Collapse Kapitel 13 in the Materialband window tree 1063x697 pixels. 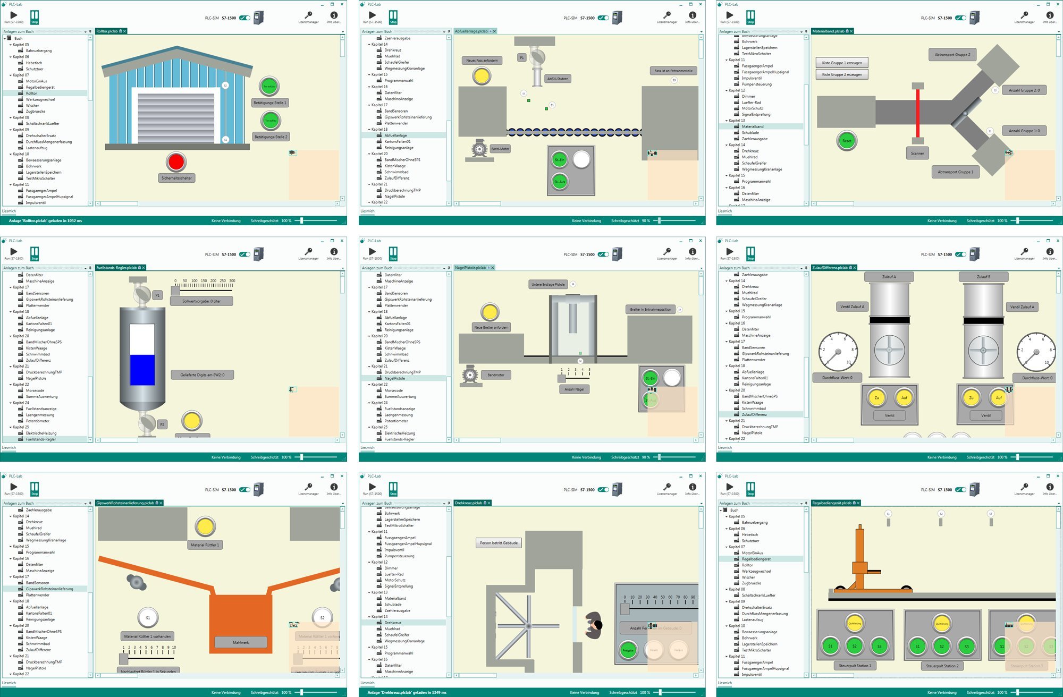[x=727, y=121]
